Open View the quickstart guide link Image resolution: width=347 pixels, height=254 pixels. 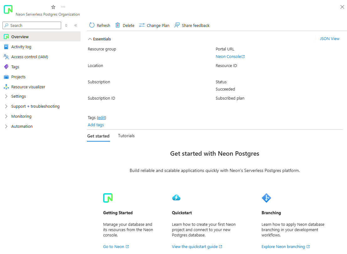(195, 246)
